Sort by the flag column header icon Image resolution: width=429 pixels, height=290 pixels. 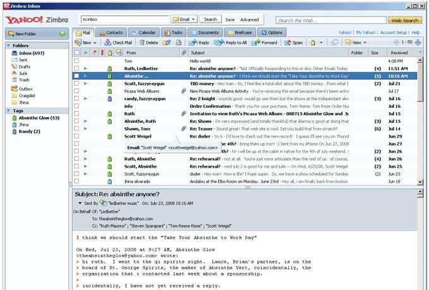coord(95,52)
